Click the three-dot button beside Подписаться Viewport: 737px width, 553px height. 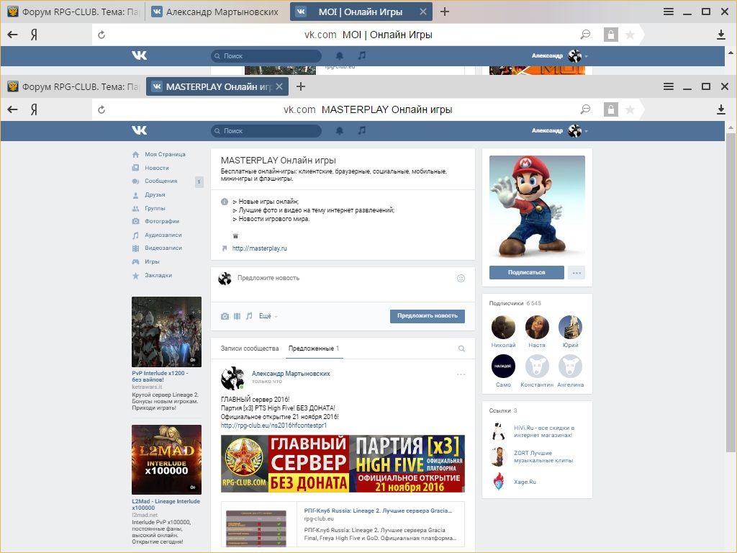[x=576, y=272]
